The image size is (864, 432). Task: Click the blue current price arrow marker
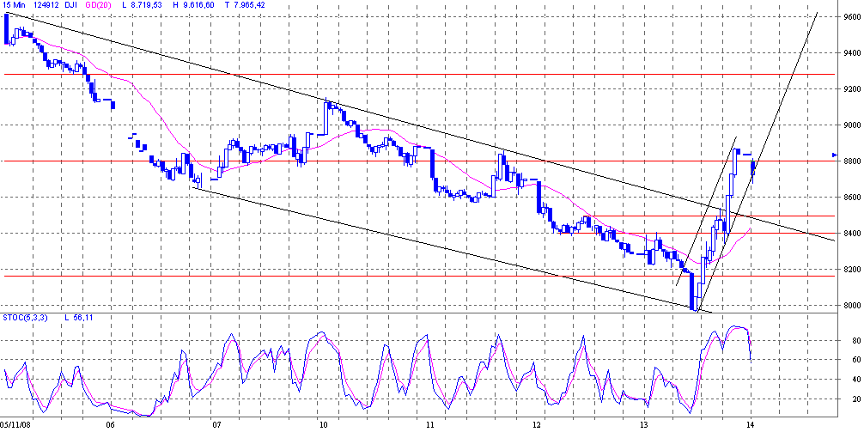[836, 155]
